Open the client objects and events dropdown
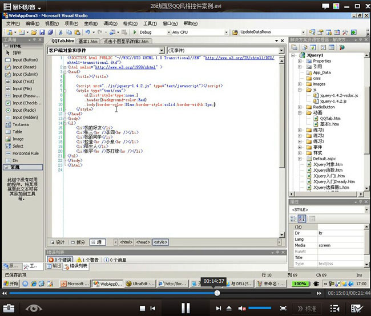Viewport: 371px width, 316px height. (162, 50)
